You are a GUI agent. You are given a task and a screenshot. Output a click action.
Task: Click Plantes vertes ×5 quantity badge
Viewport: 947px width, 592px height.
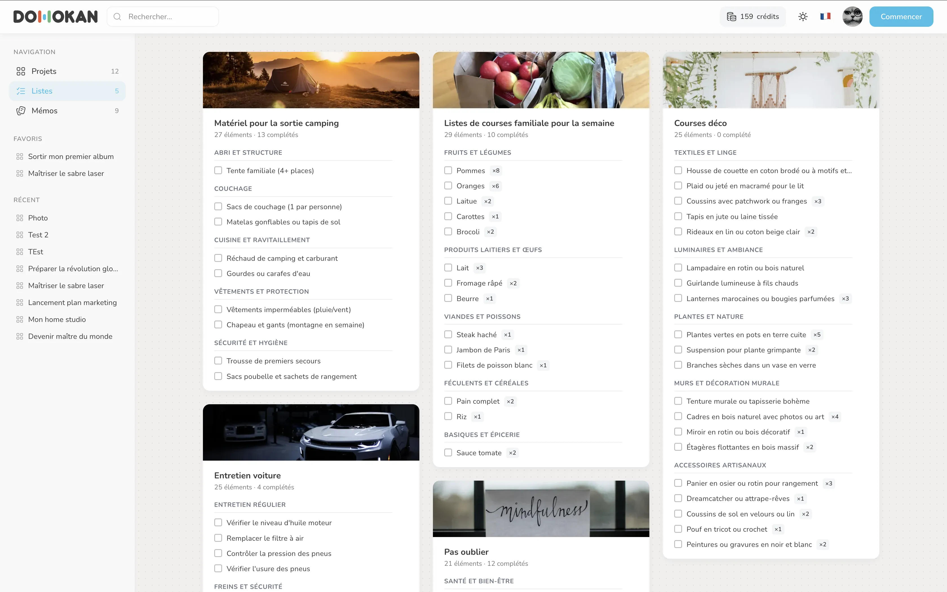click(817, 335)
